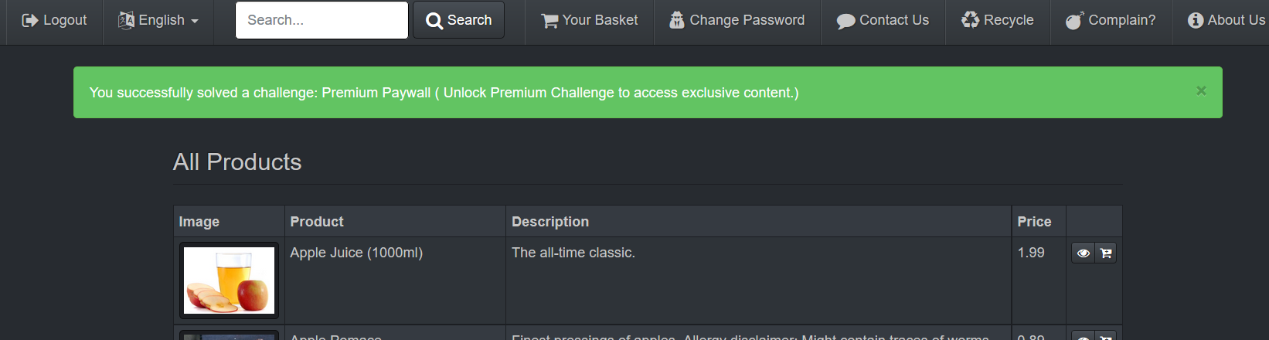Go to Change Password page

[x=737, y=20]
